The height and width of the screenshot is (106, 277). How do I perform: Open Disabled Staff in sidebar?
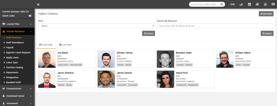click(13, 82)
